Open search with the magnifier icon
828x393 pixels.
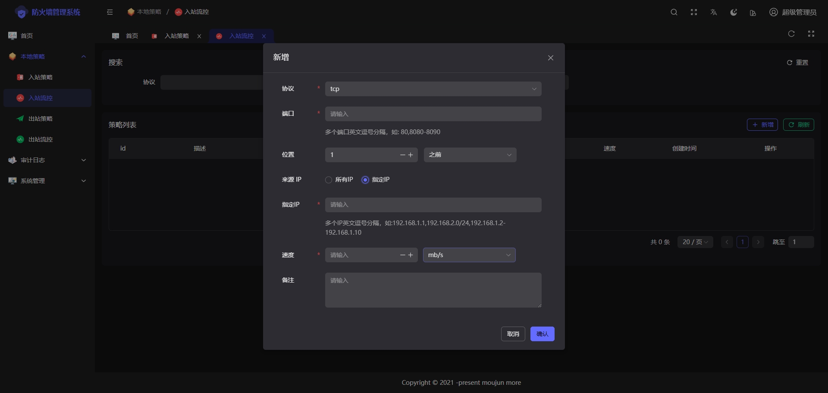674,12
